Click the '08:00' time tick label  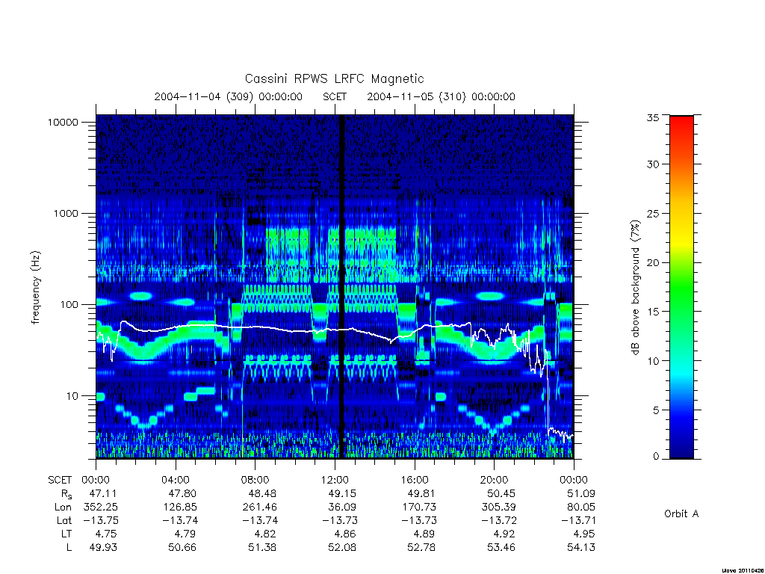pos(255,480)
